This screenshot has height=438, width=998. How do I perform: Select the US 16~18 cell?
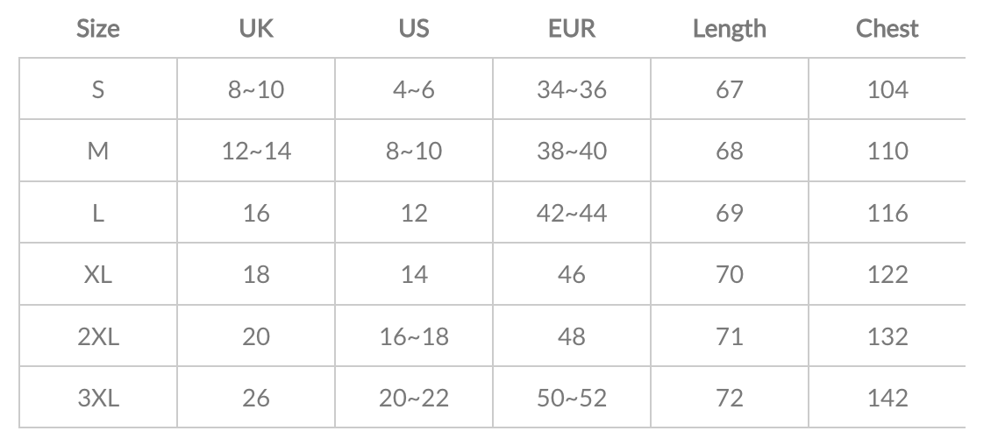click(x=414, y=336)
